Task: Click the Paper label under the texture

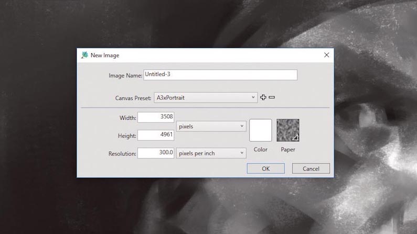Action: [288, 149]
